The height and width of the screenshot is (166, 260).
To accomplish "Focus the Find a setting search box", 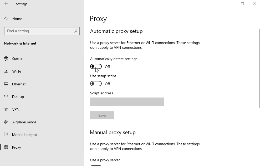I will pyautogui.click(x=39, y=31).
